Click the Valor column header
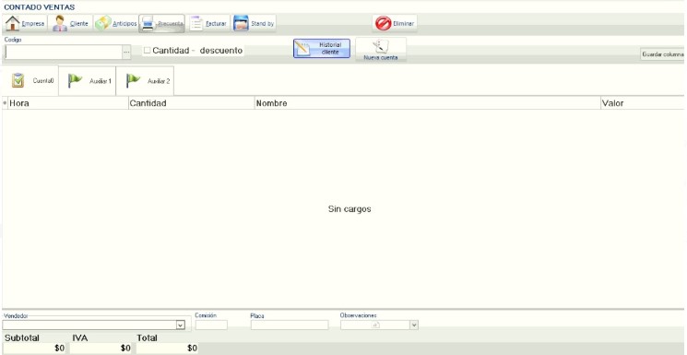The height and width of the screenshot is (355, 687). (643, 103)
